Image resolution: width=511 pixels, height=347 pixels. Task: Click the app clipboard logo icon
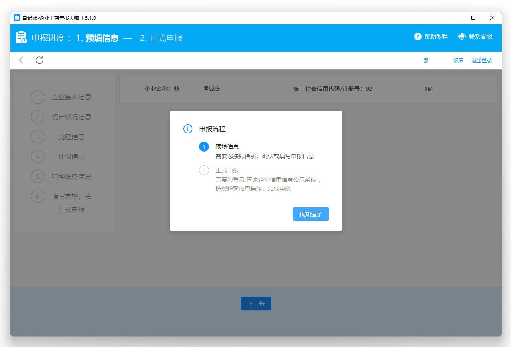pyautogui.click(x=22, y=38)
